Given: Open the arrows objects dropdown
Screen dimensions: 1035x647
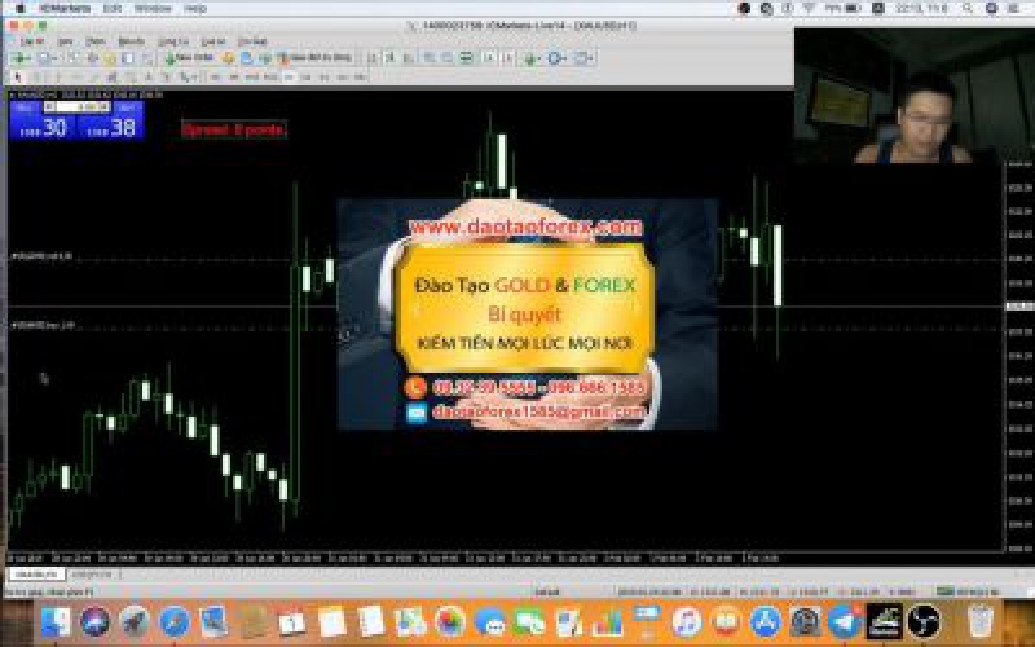Looking at the screenshot, I should [186, 77].
